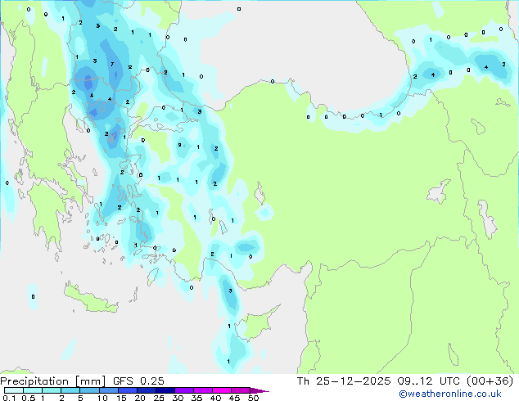Click the 0.5–1 mm legend color swatch
The width and height of the screenshot is (519, 401).
(x=33, y=390)
